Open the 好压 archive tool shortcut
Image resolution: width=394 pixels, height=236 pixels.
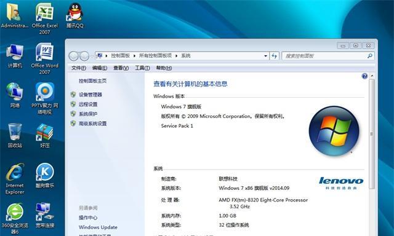click(45, 135)
